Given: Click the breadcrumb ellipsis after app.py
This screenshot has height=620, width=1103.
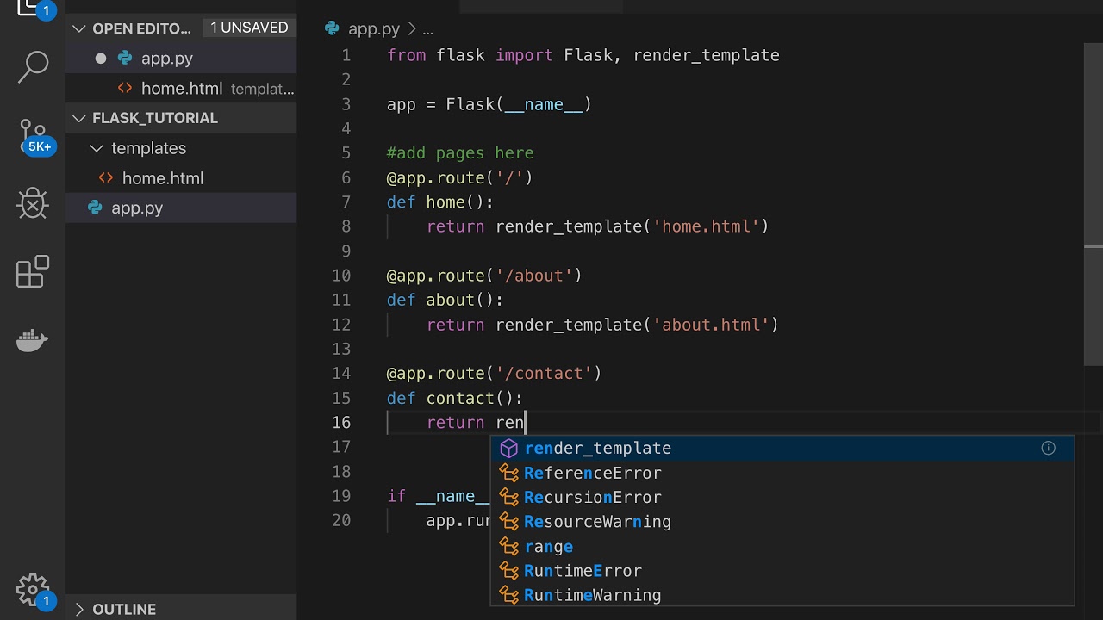Looking at the screenshot, I should [x=427, y=29].
